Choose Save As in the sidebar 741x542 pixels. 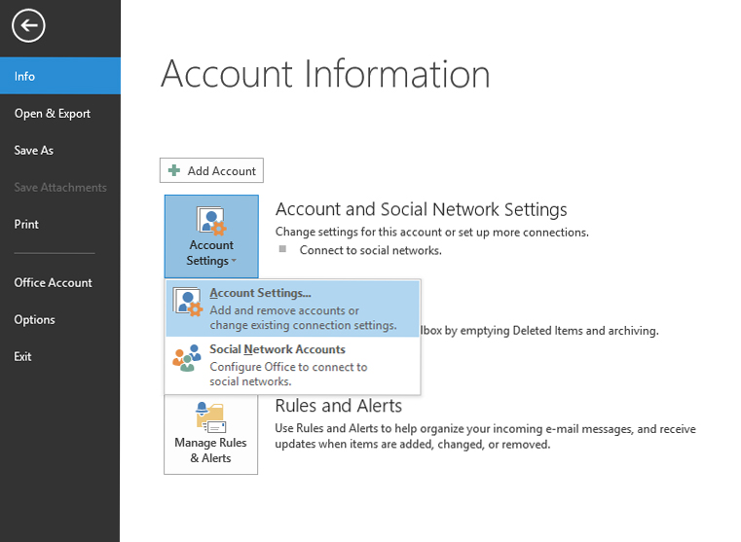(x=60, y=150)
